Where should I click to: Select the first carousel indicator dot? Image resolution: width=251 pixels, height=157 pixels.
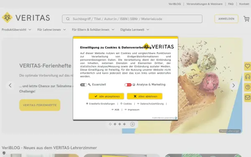(110, 124)
